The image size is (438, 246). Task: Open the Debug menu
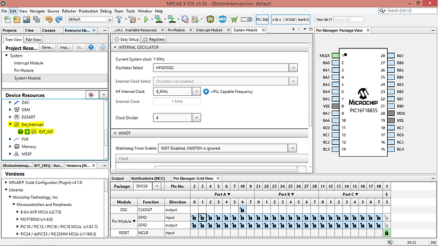pyautogui.click(x=106, y=11)
